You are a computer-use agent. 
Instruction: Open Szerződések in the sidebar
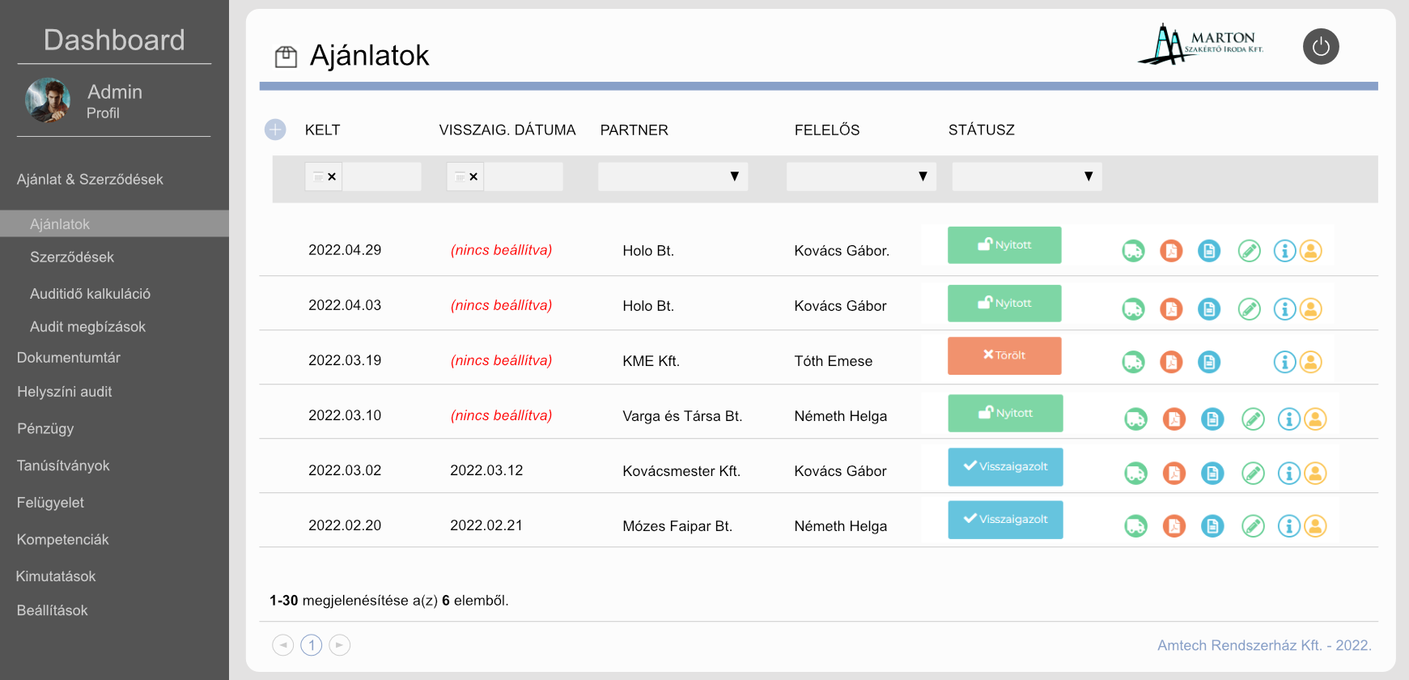(72, 257)
